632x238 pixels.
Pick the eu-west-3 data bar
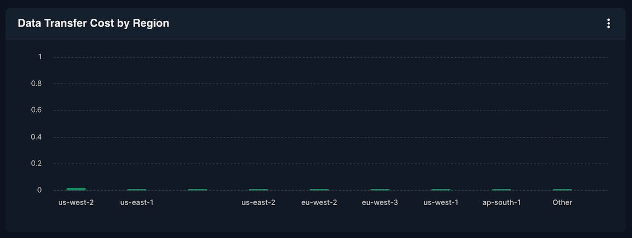click(380, 190)
